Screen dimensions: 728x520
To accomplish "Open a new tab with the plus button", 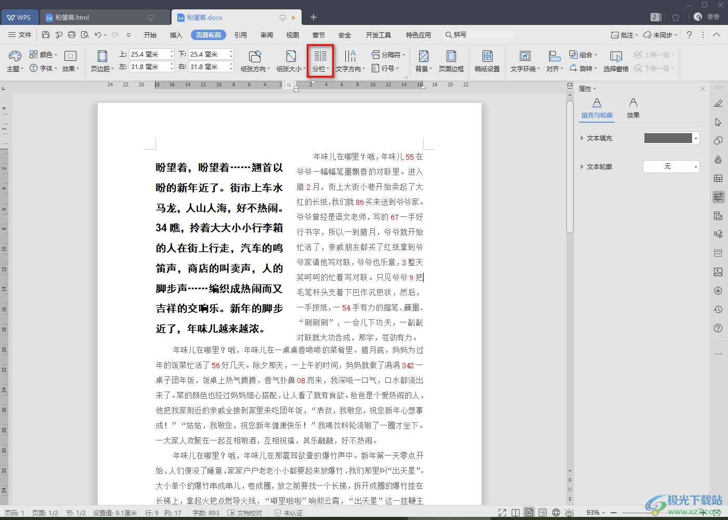I will coord(314,17).
